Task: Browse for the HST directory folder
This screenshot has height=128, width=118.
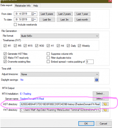Action: pyautogui.click(x=105, y=104)
